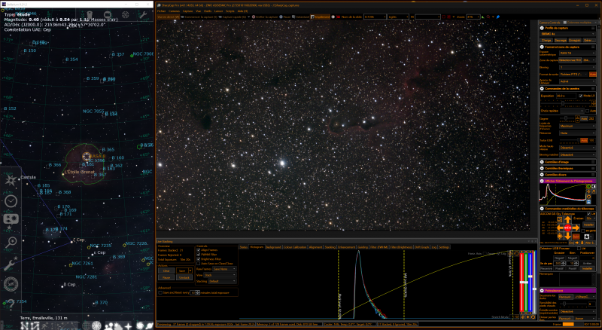Viewport: 602px width, 330px height.
Task: Collapse Profils de capture section
Action: click(542, 28)
